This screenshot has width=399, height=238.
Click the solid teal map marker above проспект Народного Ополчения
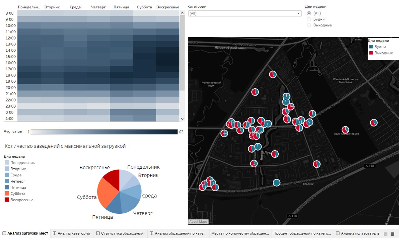[276, 183]
